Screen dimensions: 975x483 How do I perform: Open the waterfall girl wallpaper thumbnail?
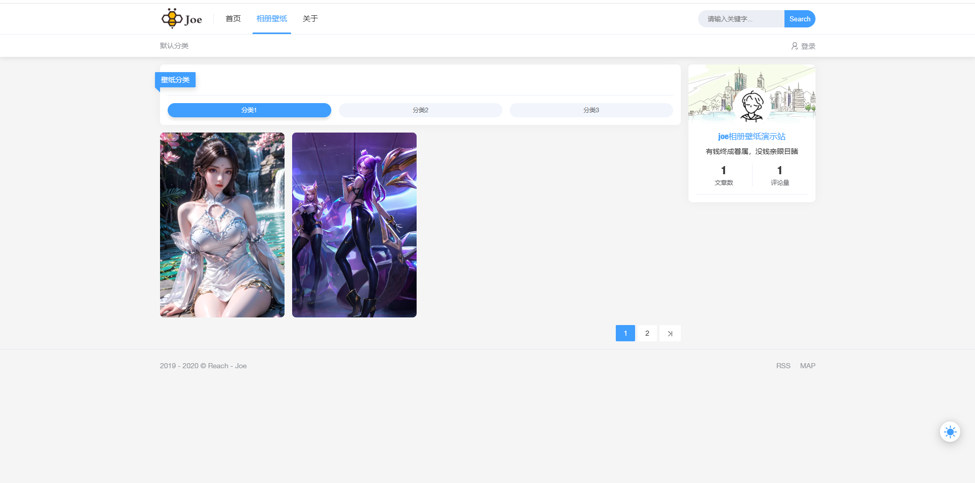(222, 225)
